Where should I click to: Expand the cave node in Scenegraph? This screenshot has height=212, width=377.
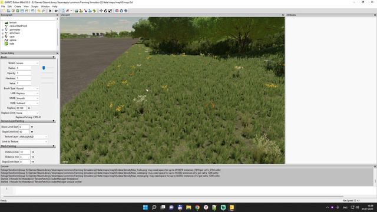(x=2, y=37)
